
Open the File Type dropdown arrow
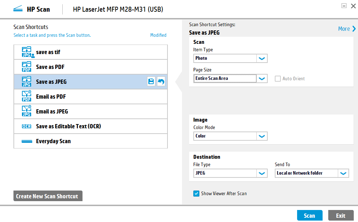click(262, 173)
